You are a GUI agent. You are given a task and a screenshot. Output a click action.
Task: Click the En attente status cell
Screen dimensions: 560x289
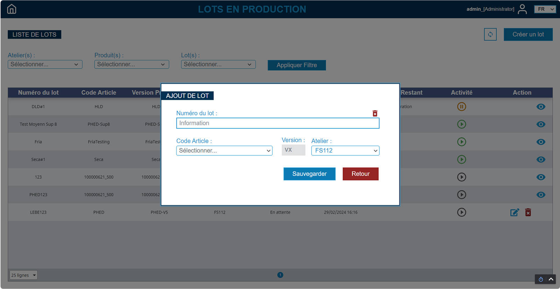(x=280, y=212)
